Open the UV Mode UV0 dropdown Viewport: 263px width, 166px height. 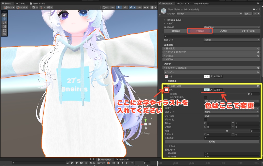click(x=232, y=116)
